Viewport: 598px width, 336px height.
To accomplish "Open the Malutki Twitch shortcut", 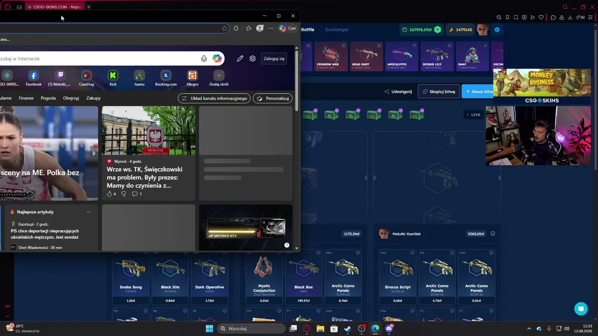I will pos(59,78).
